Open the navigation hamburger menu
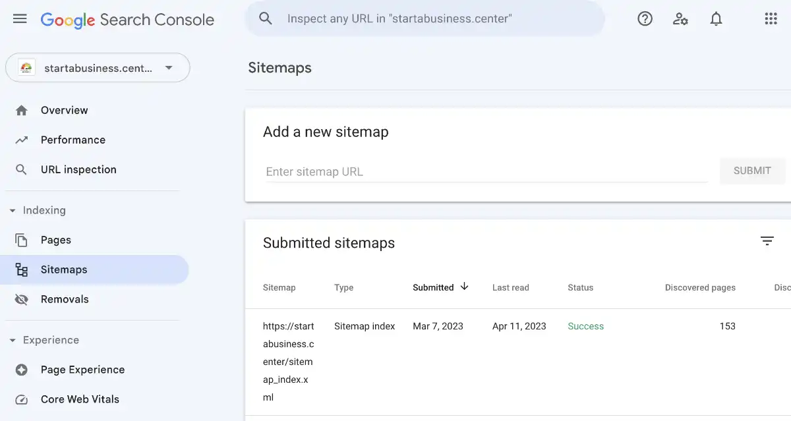 point(19,18)
